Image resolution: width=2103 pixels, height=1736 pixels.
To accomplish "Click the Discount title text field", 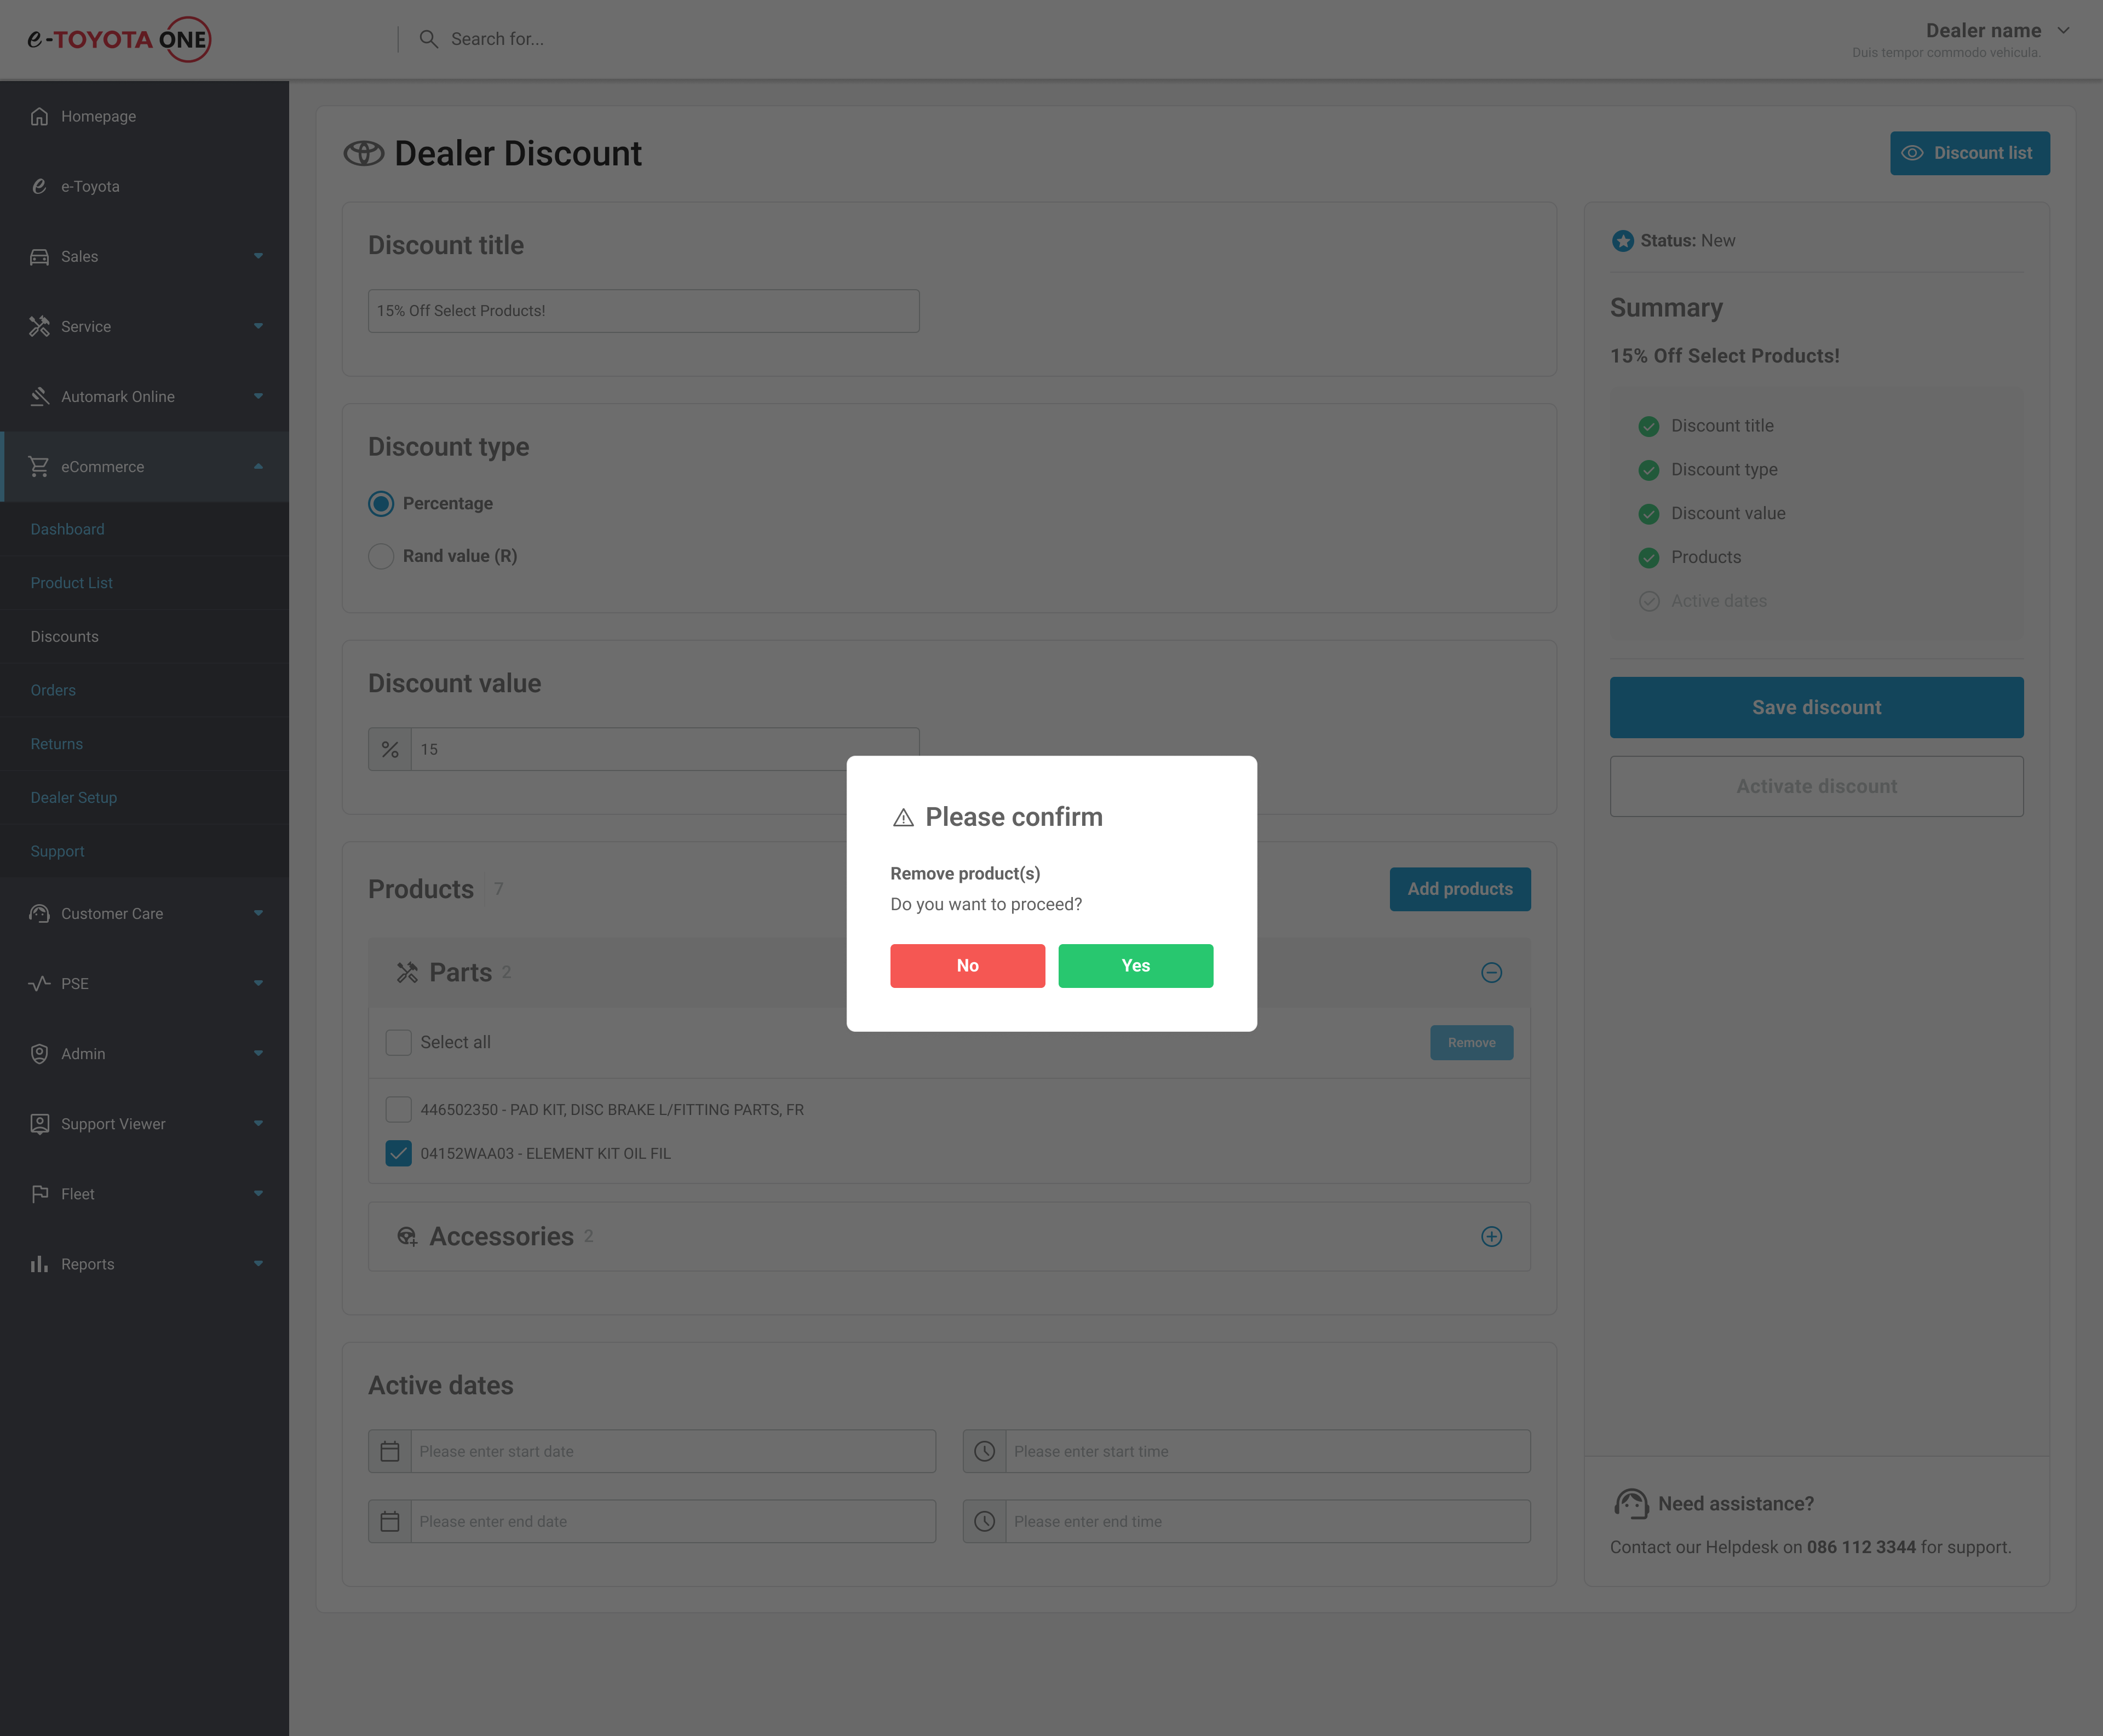I will click(643, 311).
